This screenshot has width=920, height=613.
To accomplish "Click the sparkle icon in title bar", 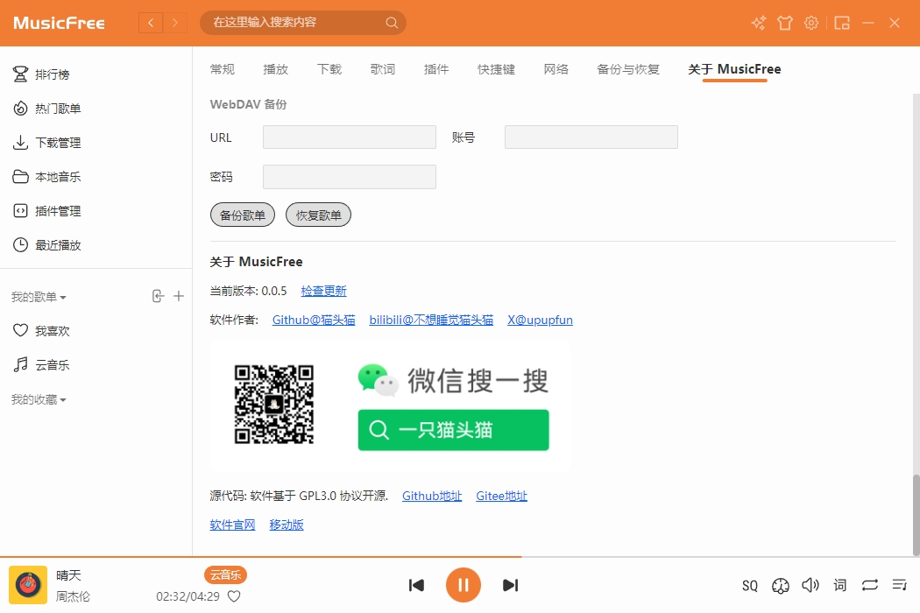I will coord(759,23).
